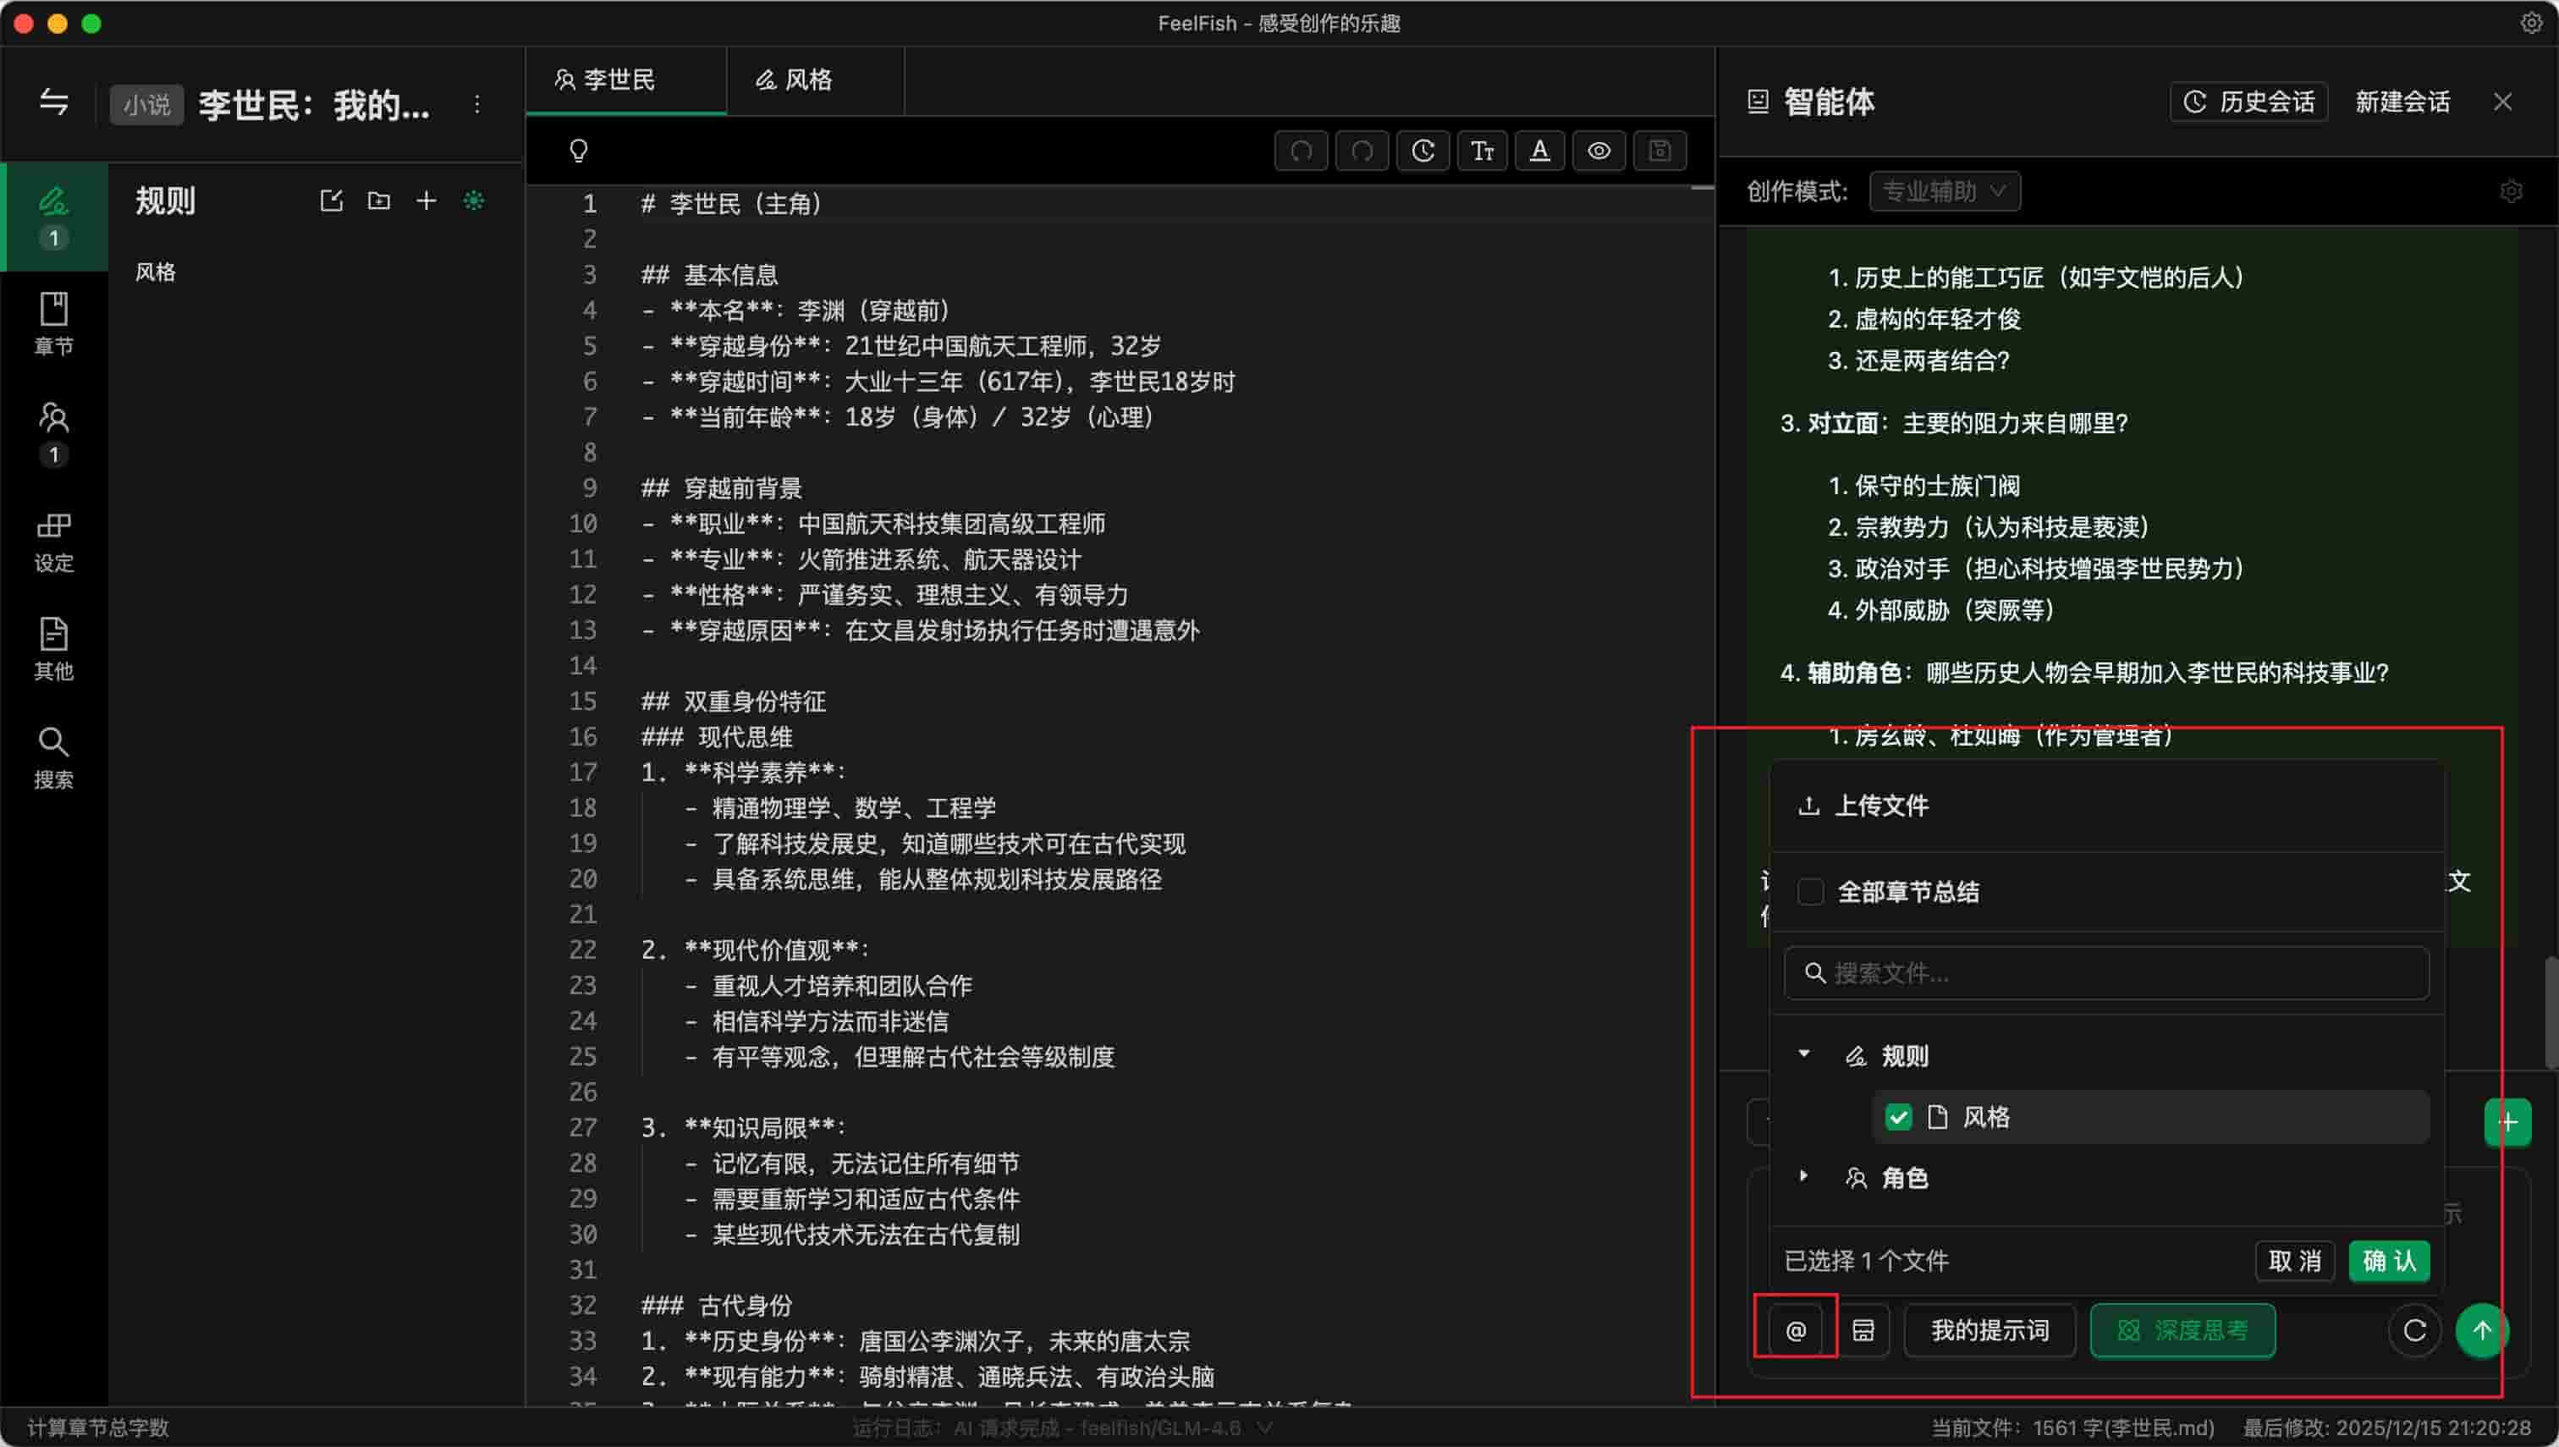Open the 创作模式 专业辅助 dropdown
The image size is (2559, 1447).
click(1944, 190)
